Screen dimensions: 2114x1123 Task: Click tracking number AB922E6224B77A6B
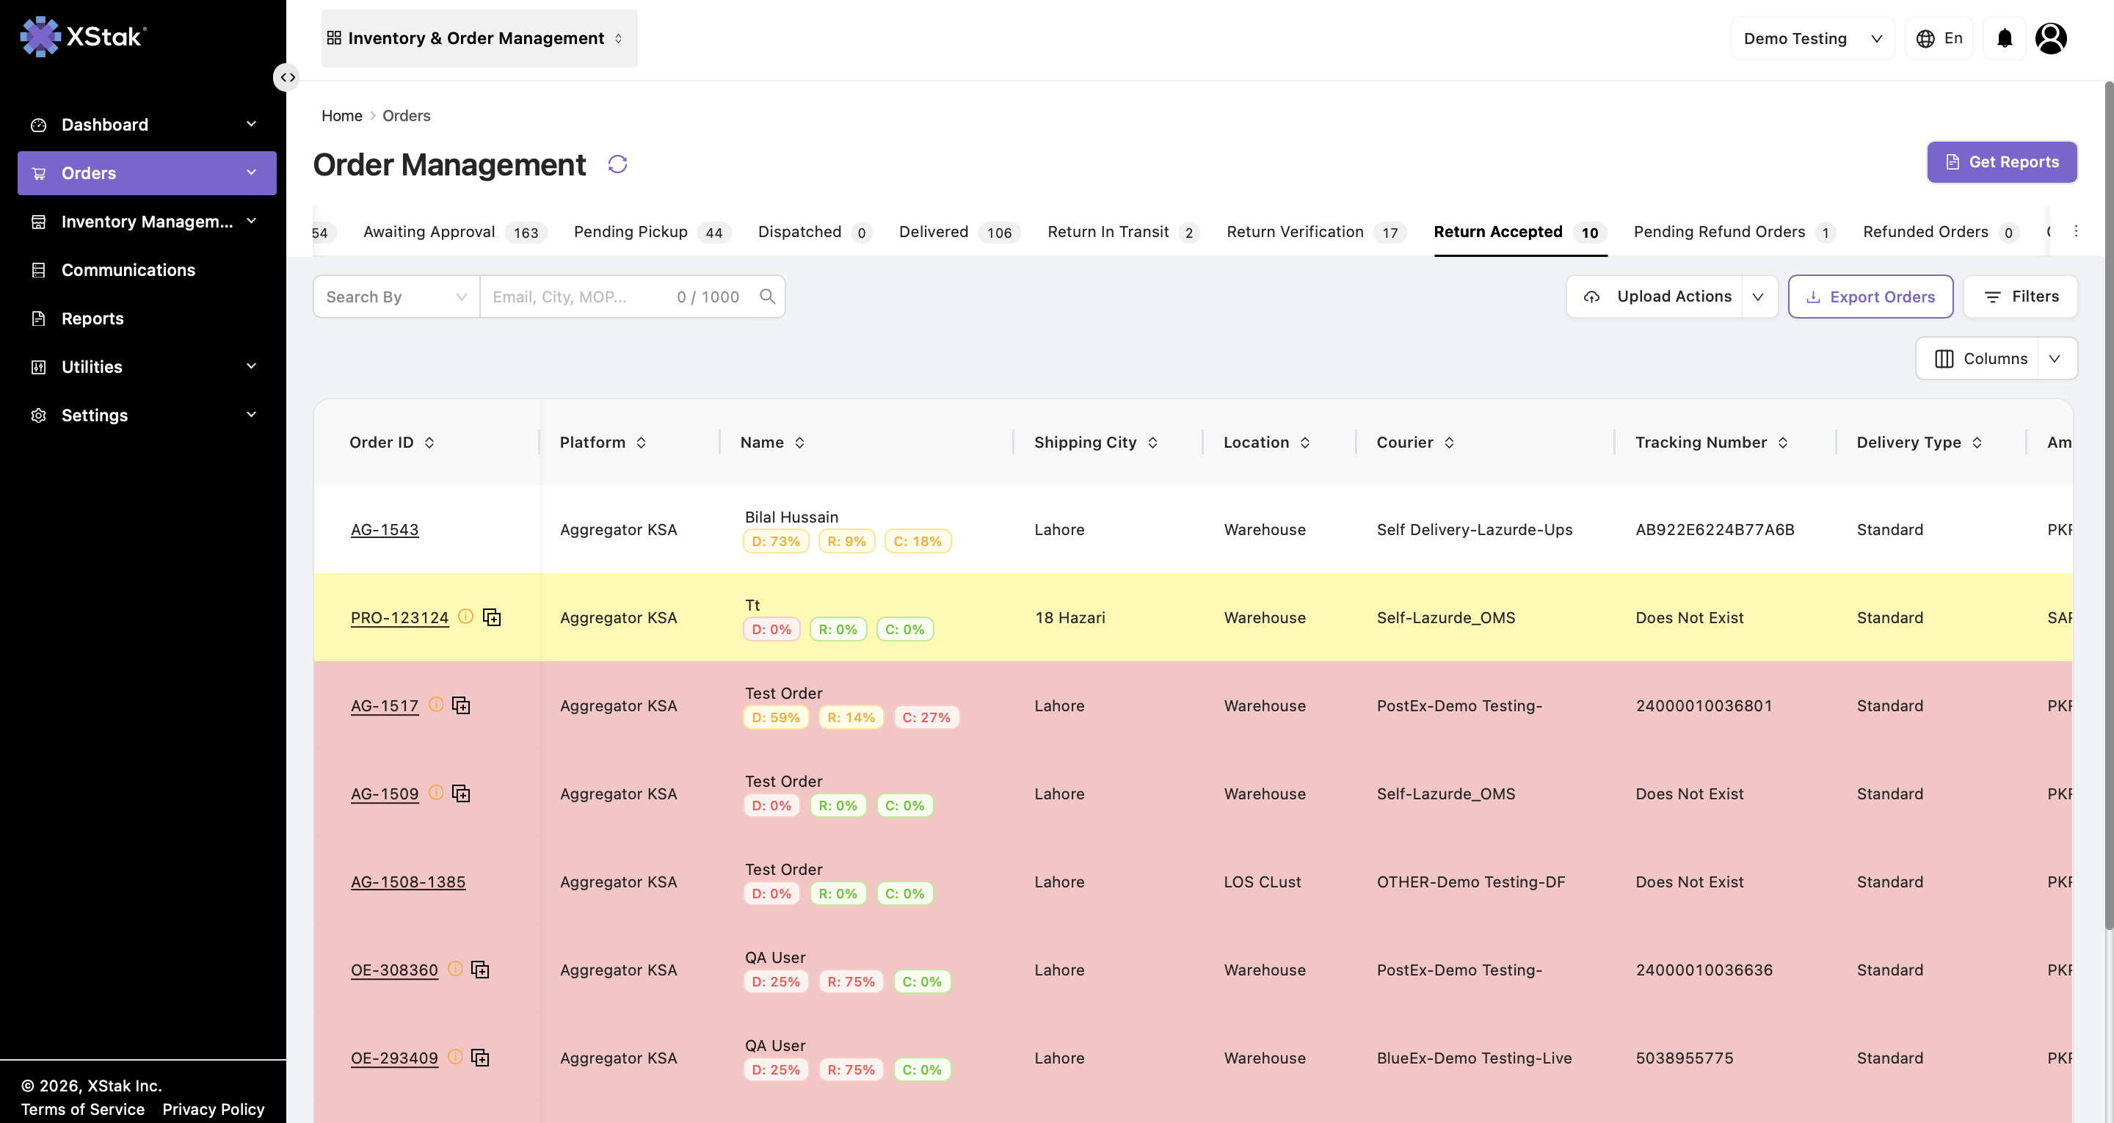click(1715, 529)
